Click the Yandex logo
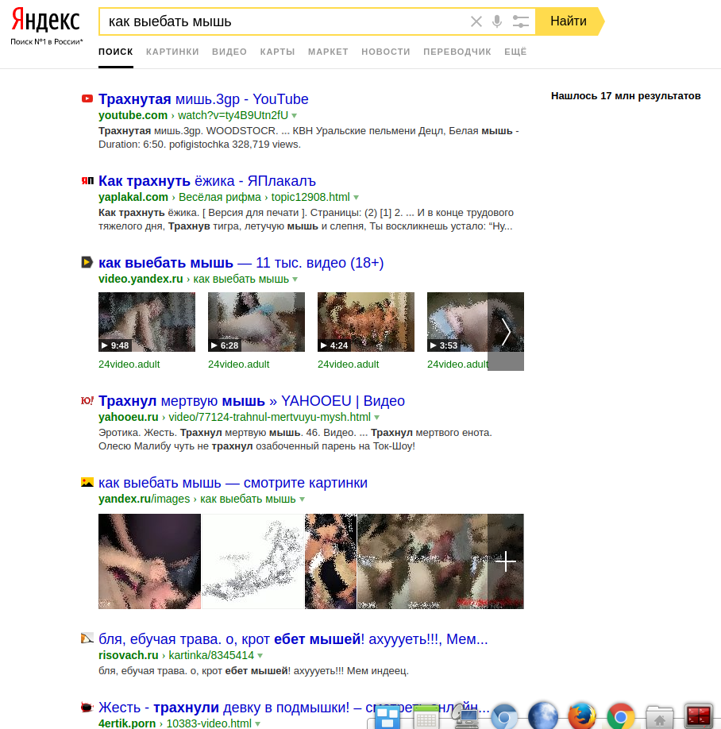This screenshot has width=721, height=729. point(45,21)
